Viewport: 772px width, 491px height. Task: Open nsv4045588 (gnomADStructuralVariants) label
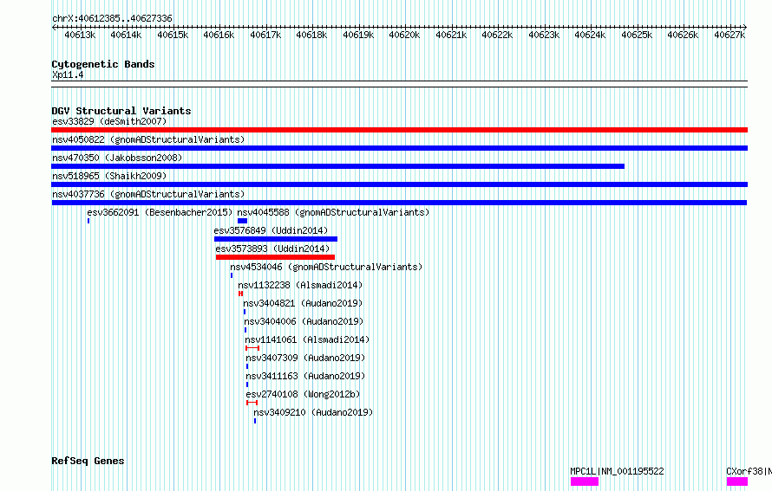click(x=333, y=212)
